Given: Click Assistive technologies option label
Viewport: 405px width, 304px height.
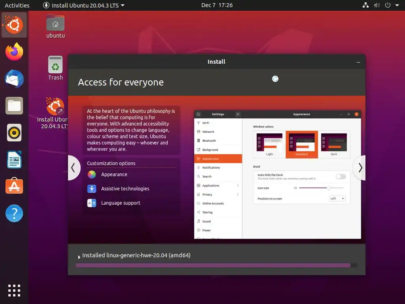Looking at the screenshot, I should (125, 189).
